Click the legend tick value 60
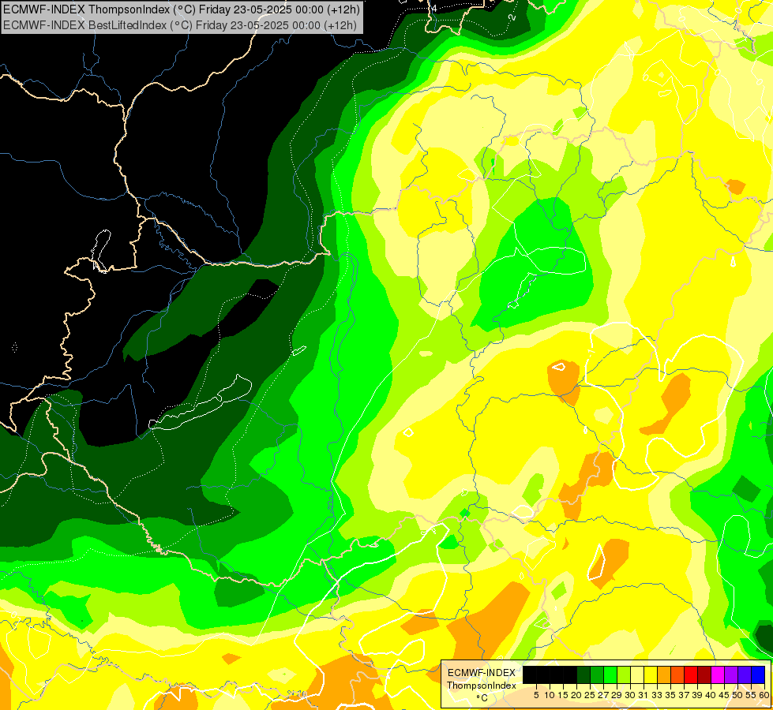The height and width of the screenshot is (710, 773). point(764,695)
